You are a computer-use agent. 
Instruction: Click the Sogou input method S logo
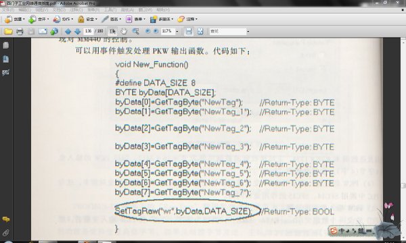[334, 230]
